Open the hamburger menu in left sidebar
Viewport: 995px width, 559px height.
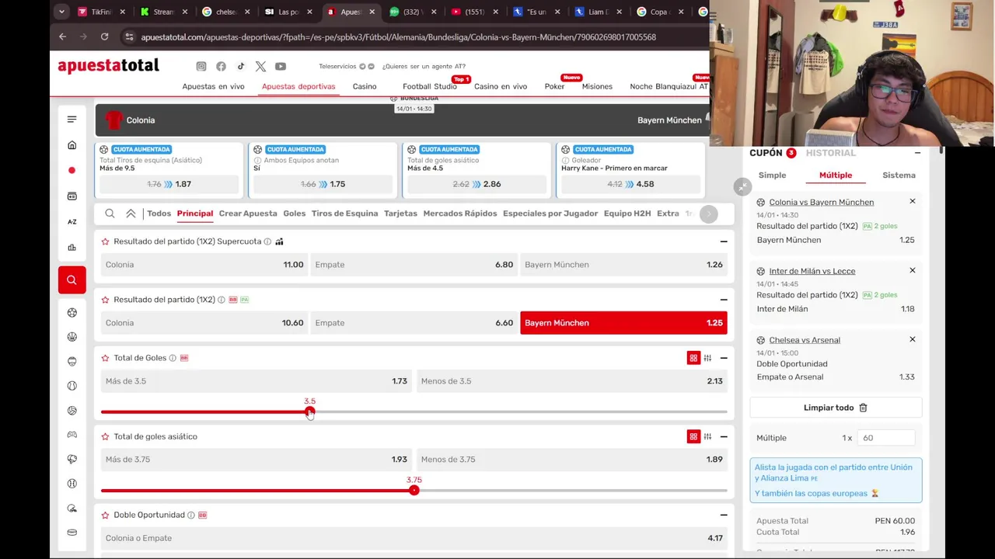pos(72,119)
